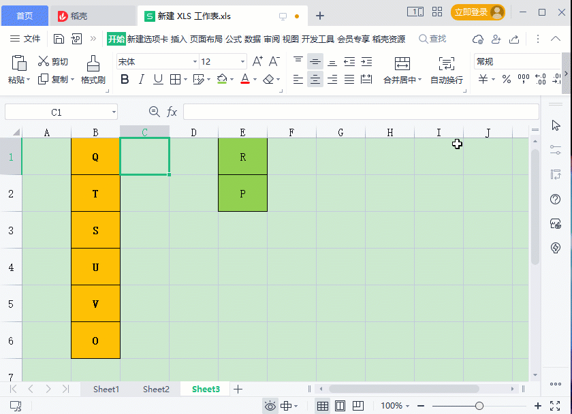This screenshot has height=414, width=572.
Task: Toggle bottom vertical alignment
Action: click(332, 62)
